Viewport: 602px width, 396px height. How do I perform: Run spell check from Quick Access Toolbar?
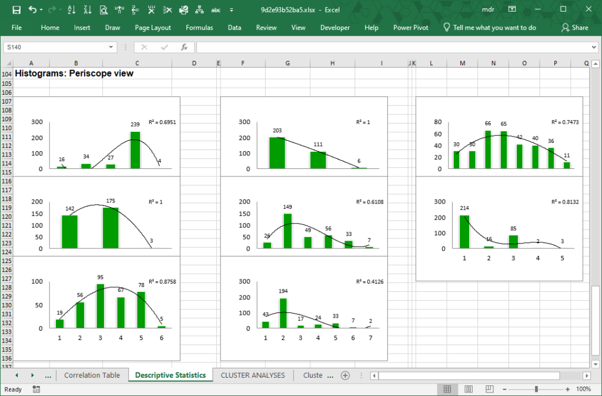click(215, 9)
